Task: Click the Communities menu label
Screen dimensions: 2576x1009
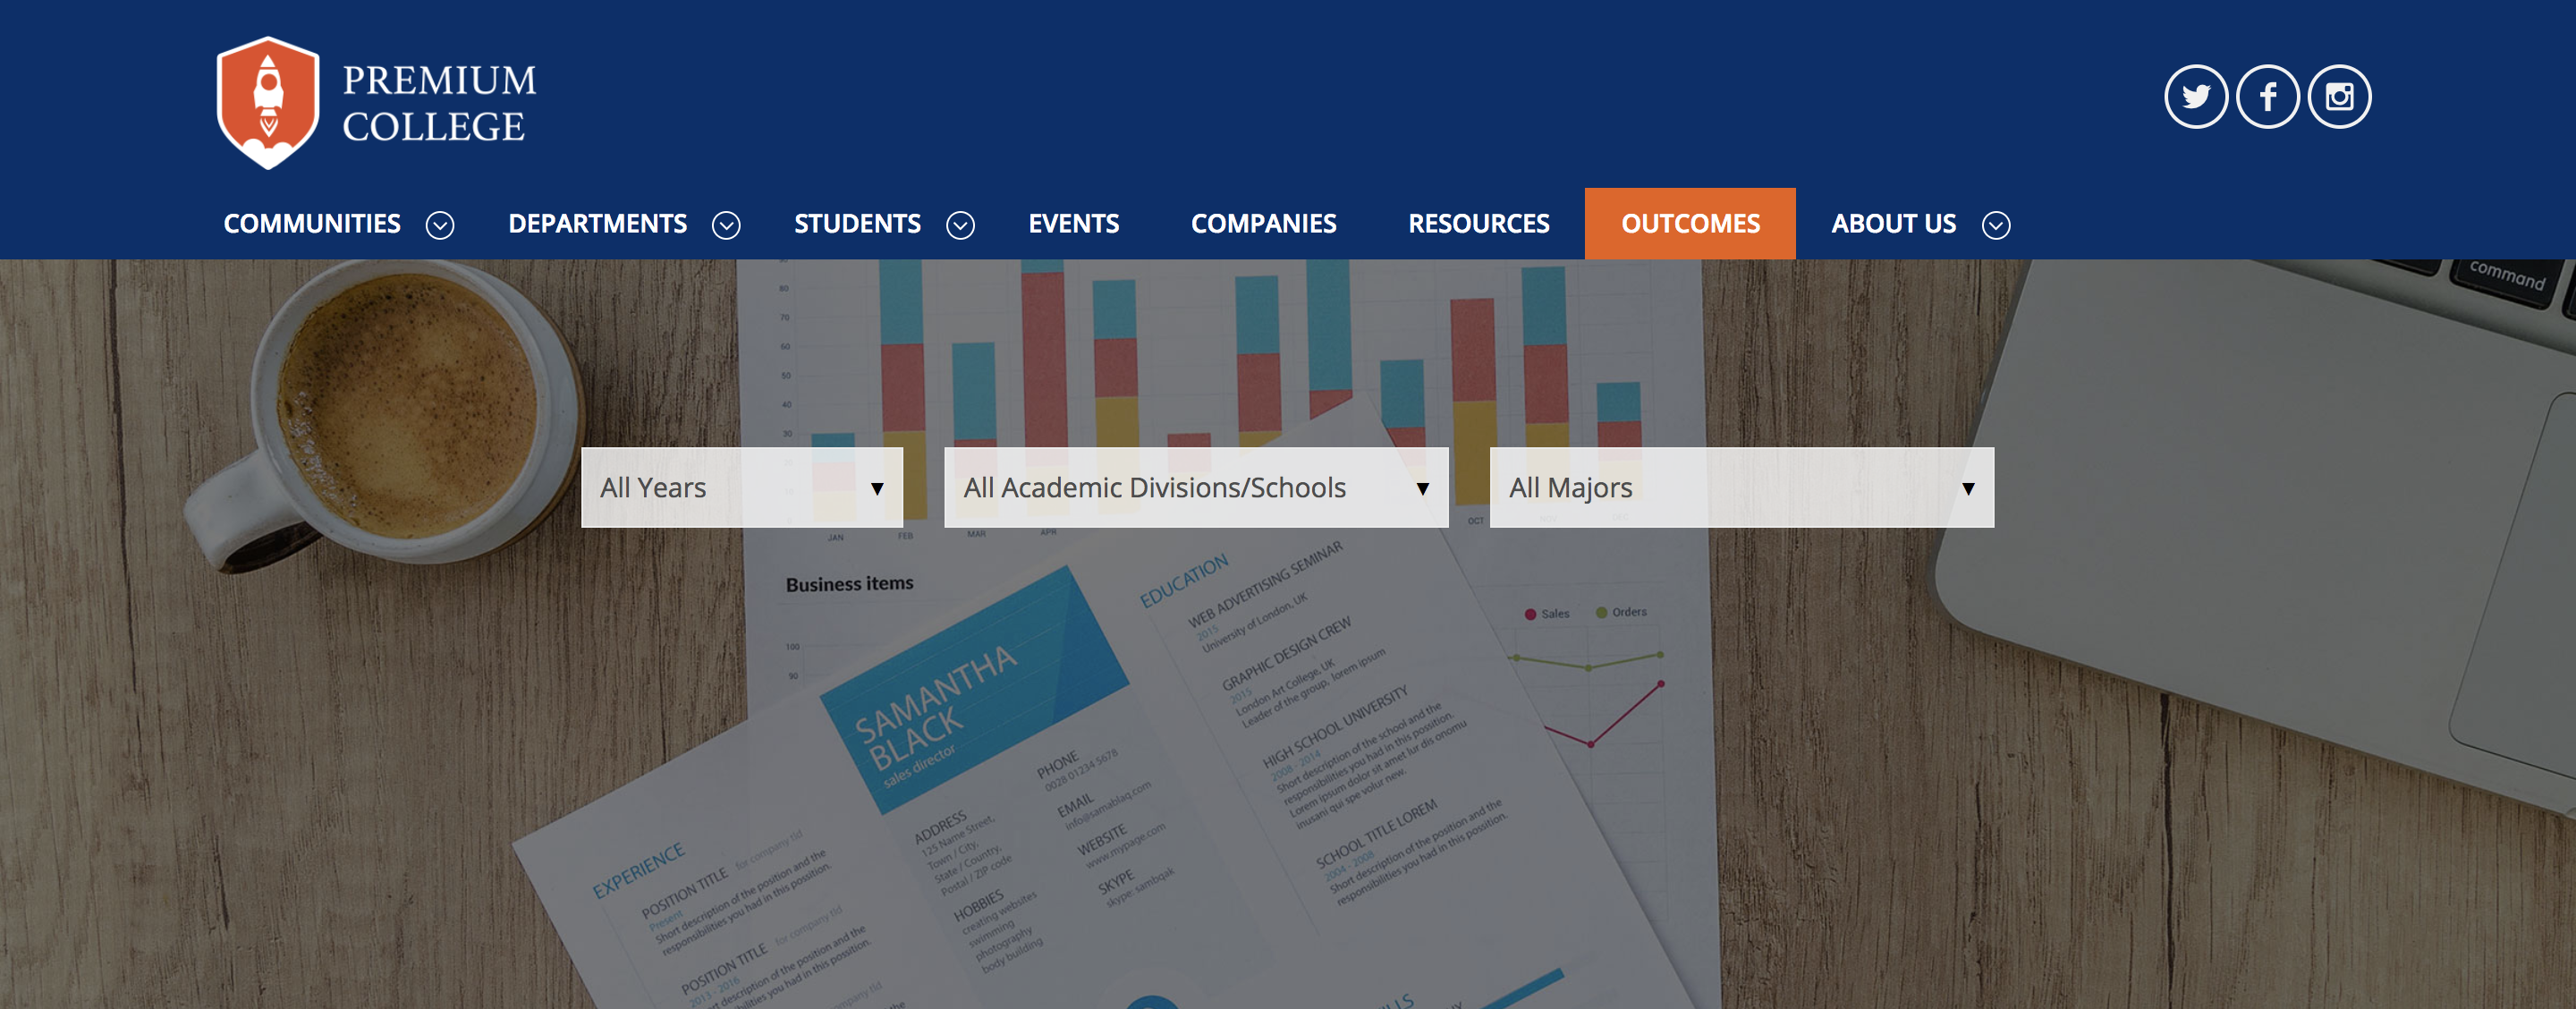Action: (x=312, y=224)
